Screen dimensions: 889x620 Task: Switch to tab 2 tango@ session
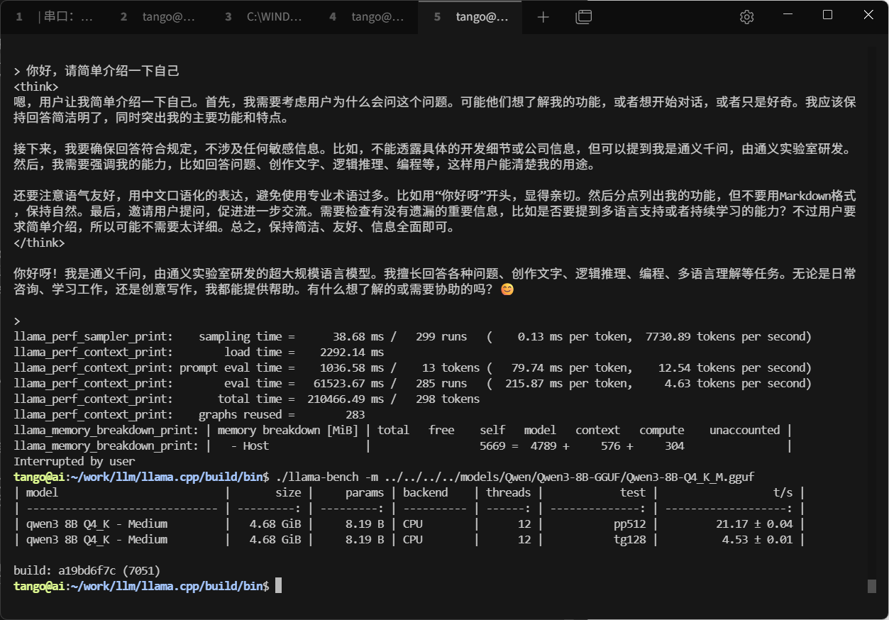point(157,17)
